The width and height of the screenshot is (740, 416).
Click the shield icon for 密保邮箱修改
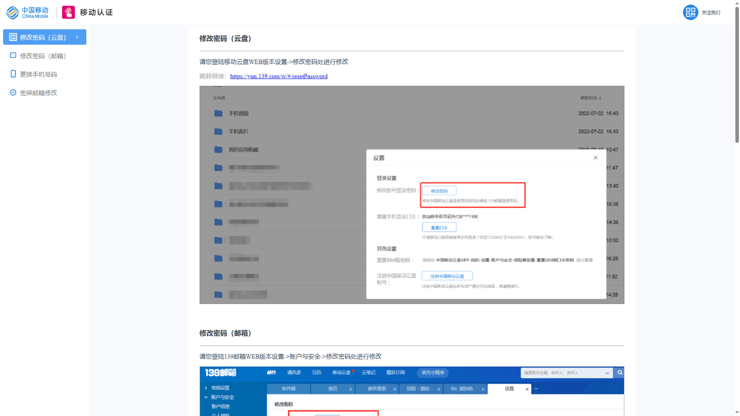[x=13, y=92]
